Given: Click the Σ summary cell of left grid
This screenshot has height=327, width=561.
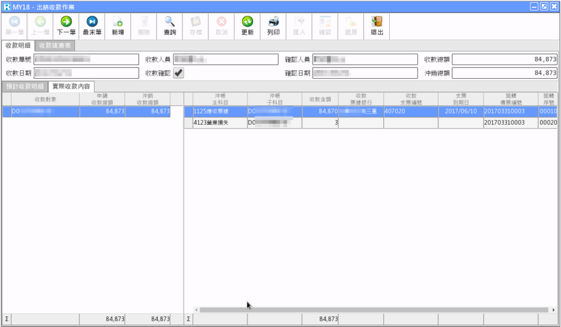Looking at the screenshot, I should [7, 319].
